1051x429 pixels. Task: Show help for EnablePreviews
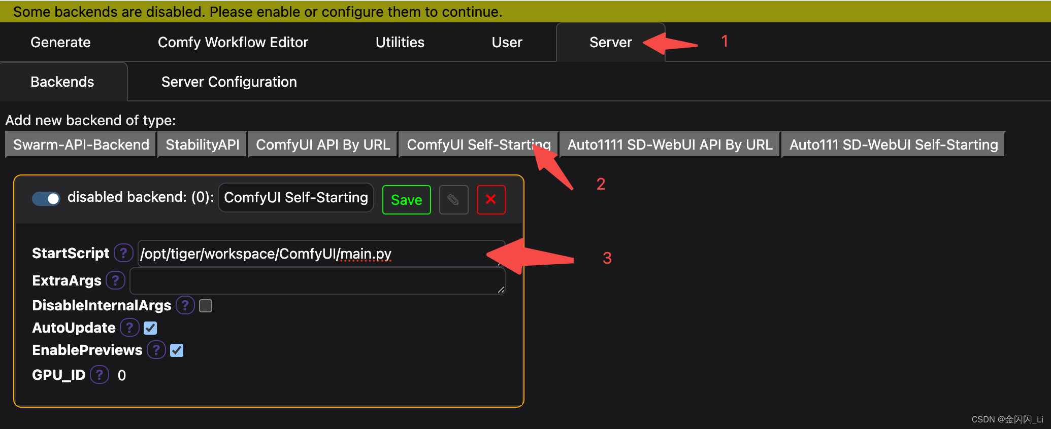pyautogui.click(x=156, y=349)
